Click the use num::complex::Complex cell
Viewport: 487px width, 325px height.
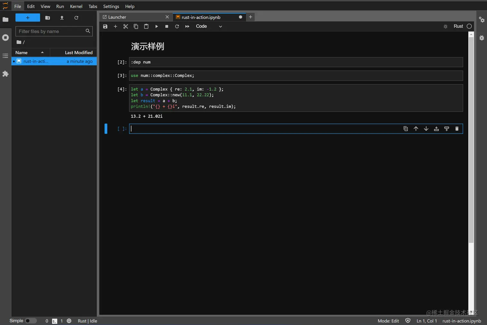click(296, 76)
